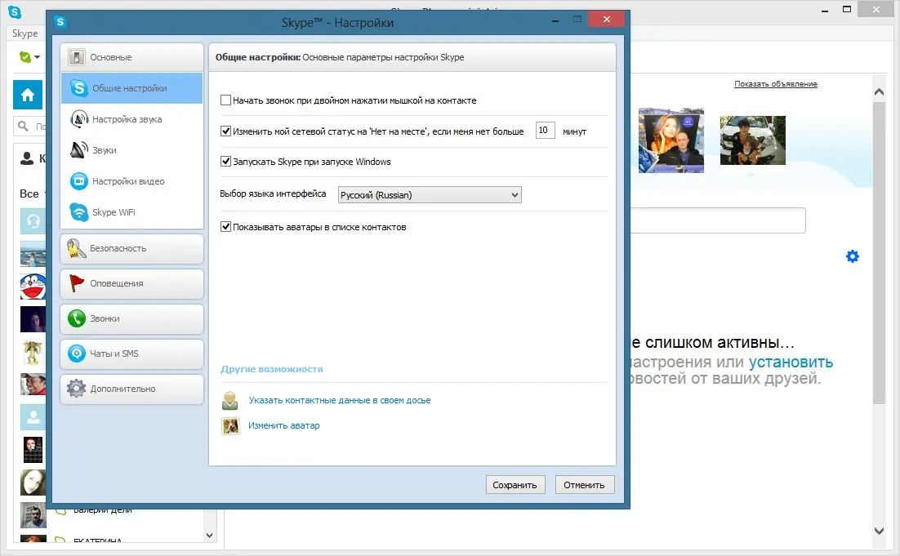
Task: Open Настройка звука settings
Action: pos(131,118)
